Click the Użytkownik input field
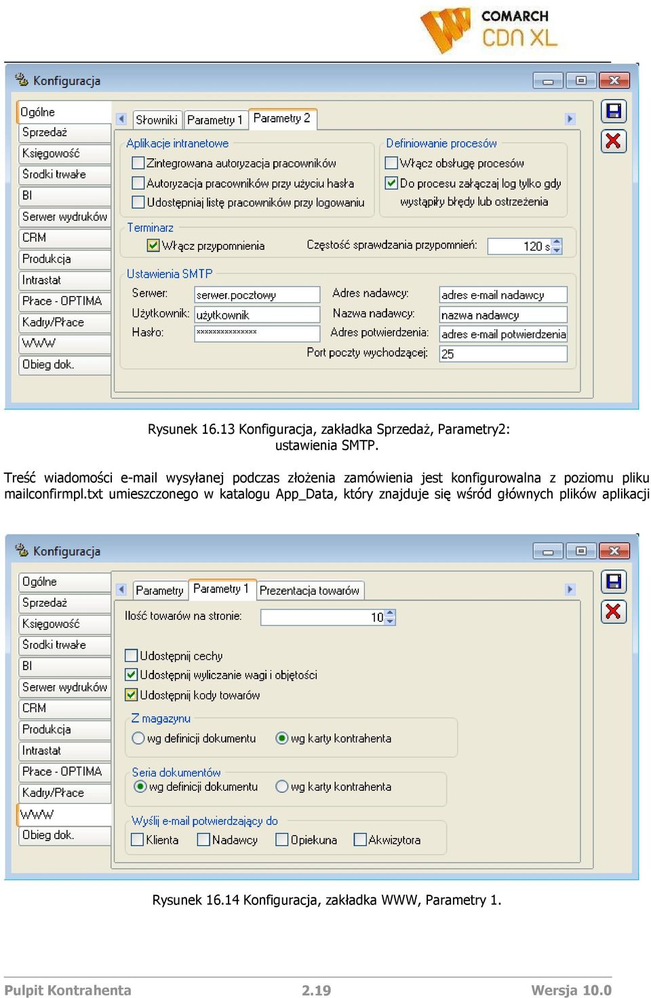This screenshot has width=651, height=998. tap(257, 314)
